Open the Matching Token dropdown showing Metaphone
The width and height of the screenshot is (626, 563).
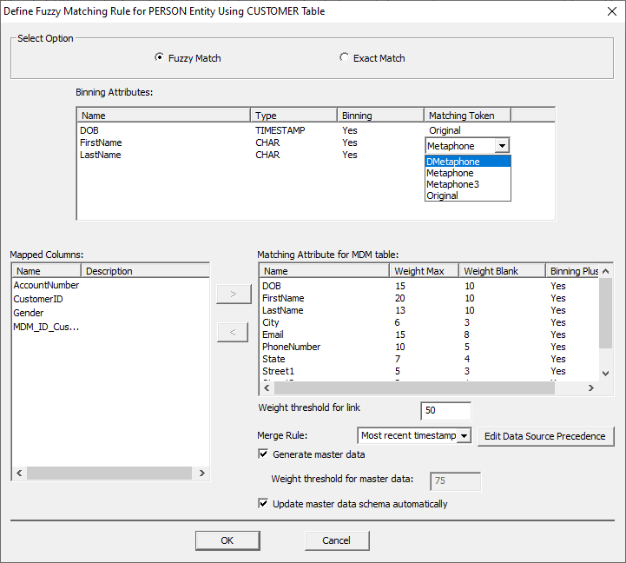(502, 146)
